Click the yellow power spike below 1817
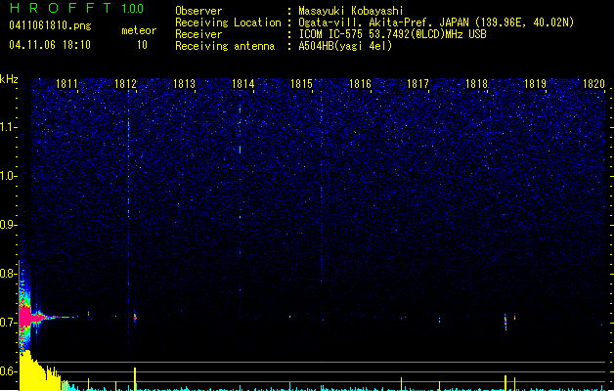Image resolution: width=615 pixels, height=391 pixels. pyautogui.click(x=401, y=383)
